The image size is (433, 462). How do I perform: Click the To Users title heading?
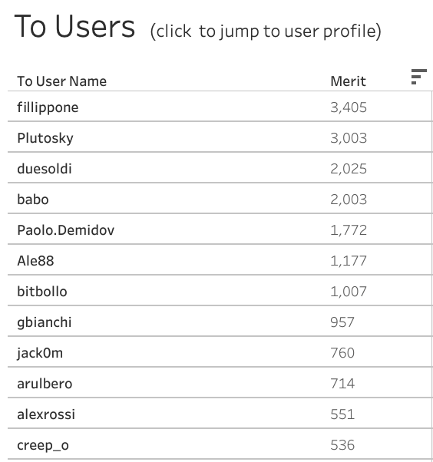(x=74, y=27)
